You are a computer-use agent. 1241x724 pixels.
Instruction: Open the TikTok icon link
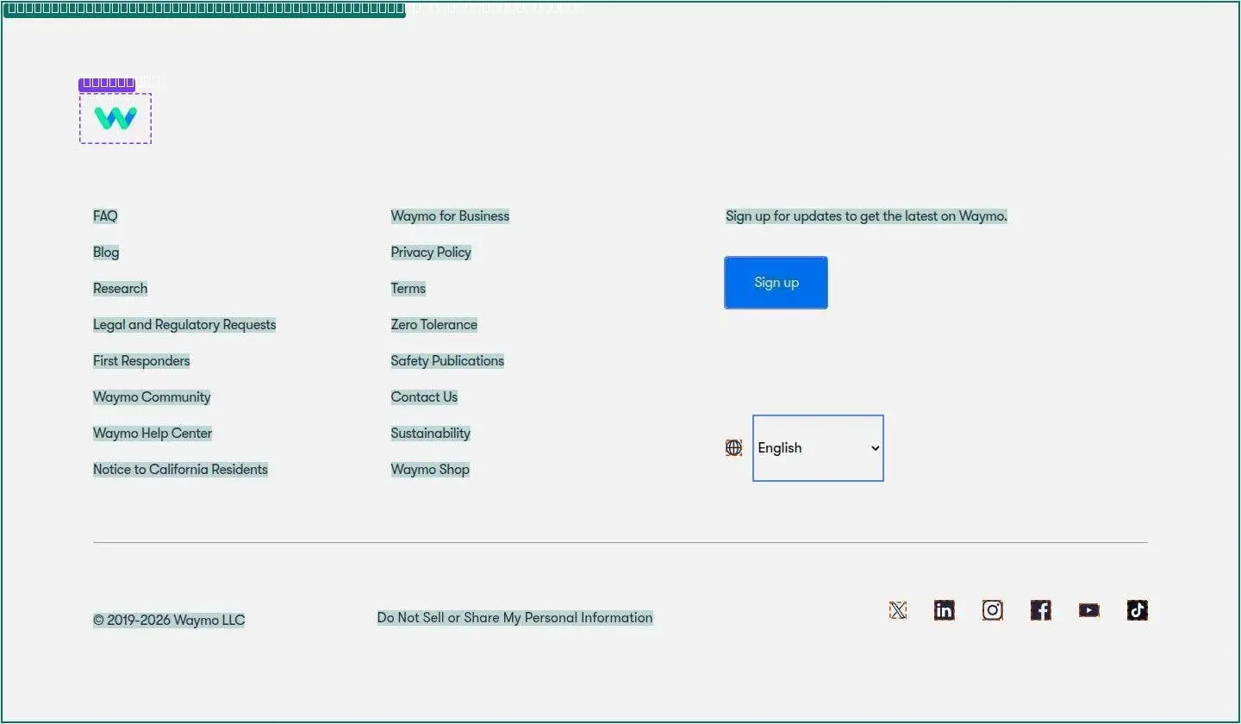1138,610
